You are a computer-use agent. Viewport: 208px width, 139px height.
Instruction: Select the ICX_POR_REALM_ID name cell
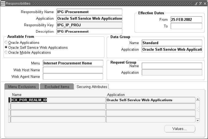point(58,100)
